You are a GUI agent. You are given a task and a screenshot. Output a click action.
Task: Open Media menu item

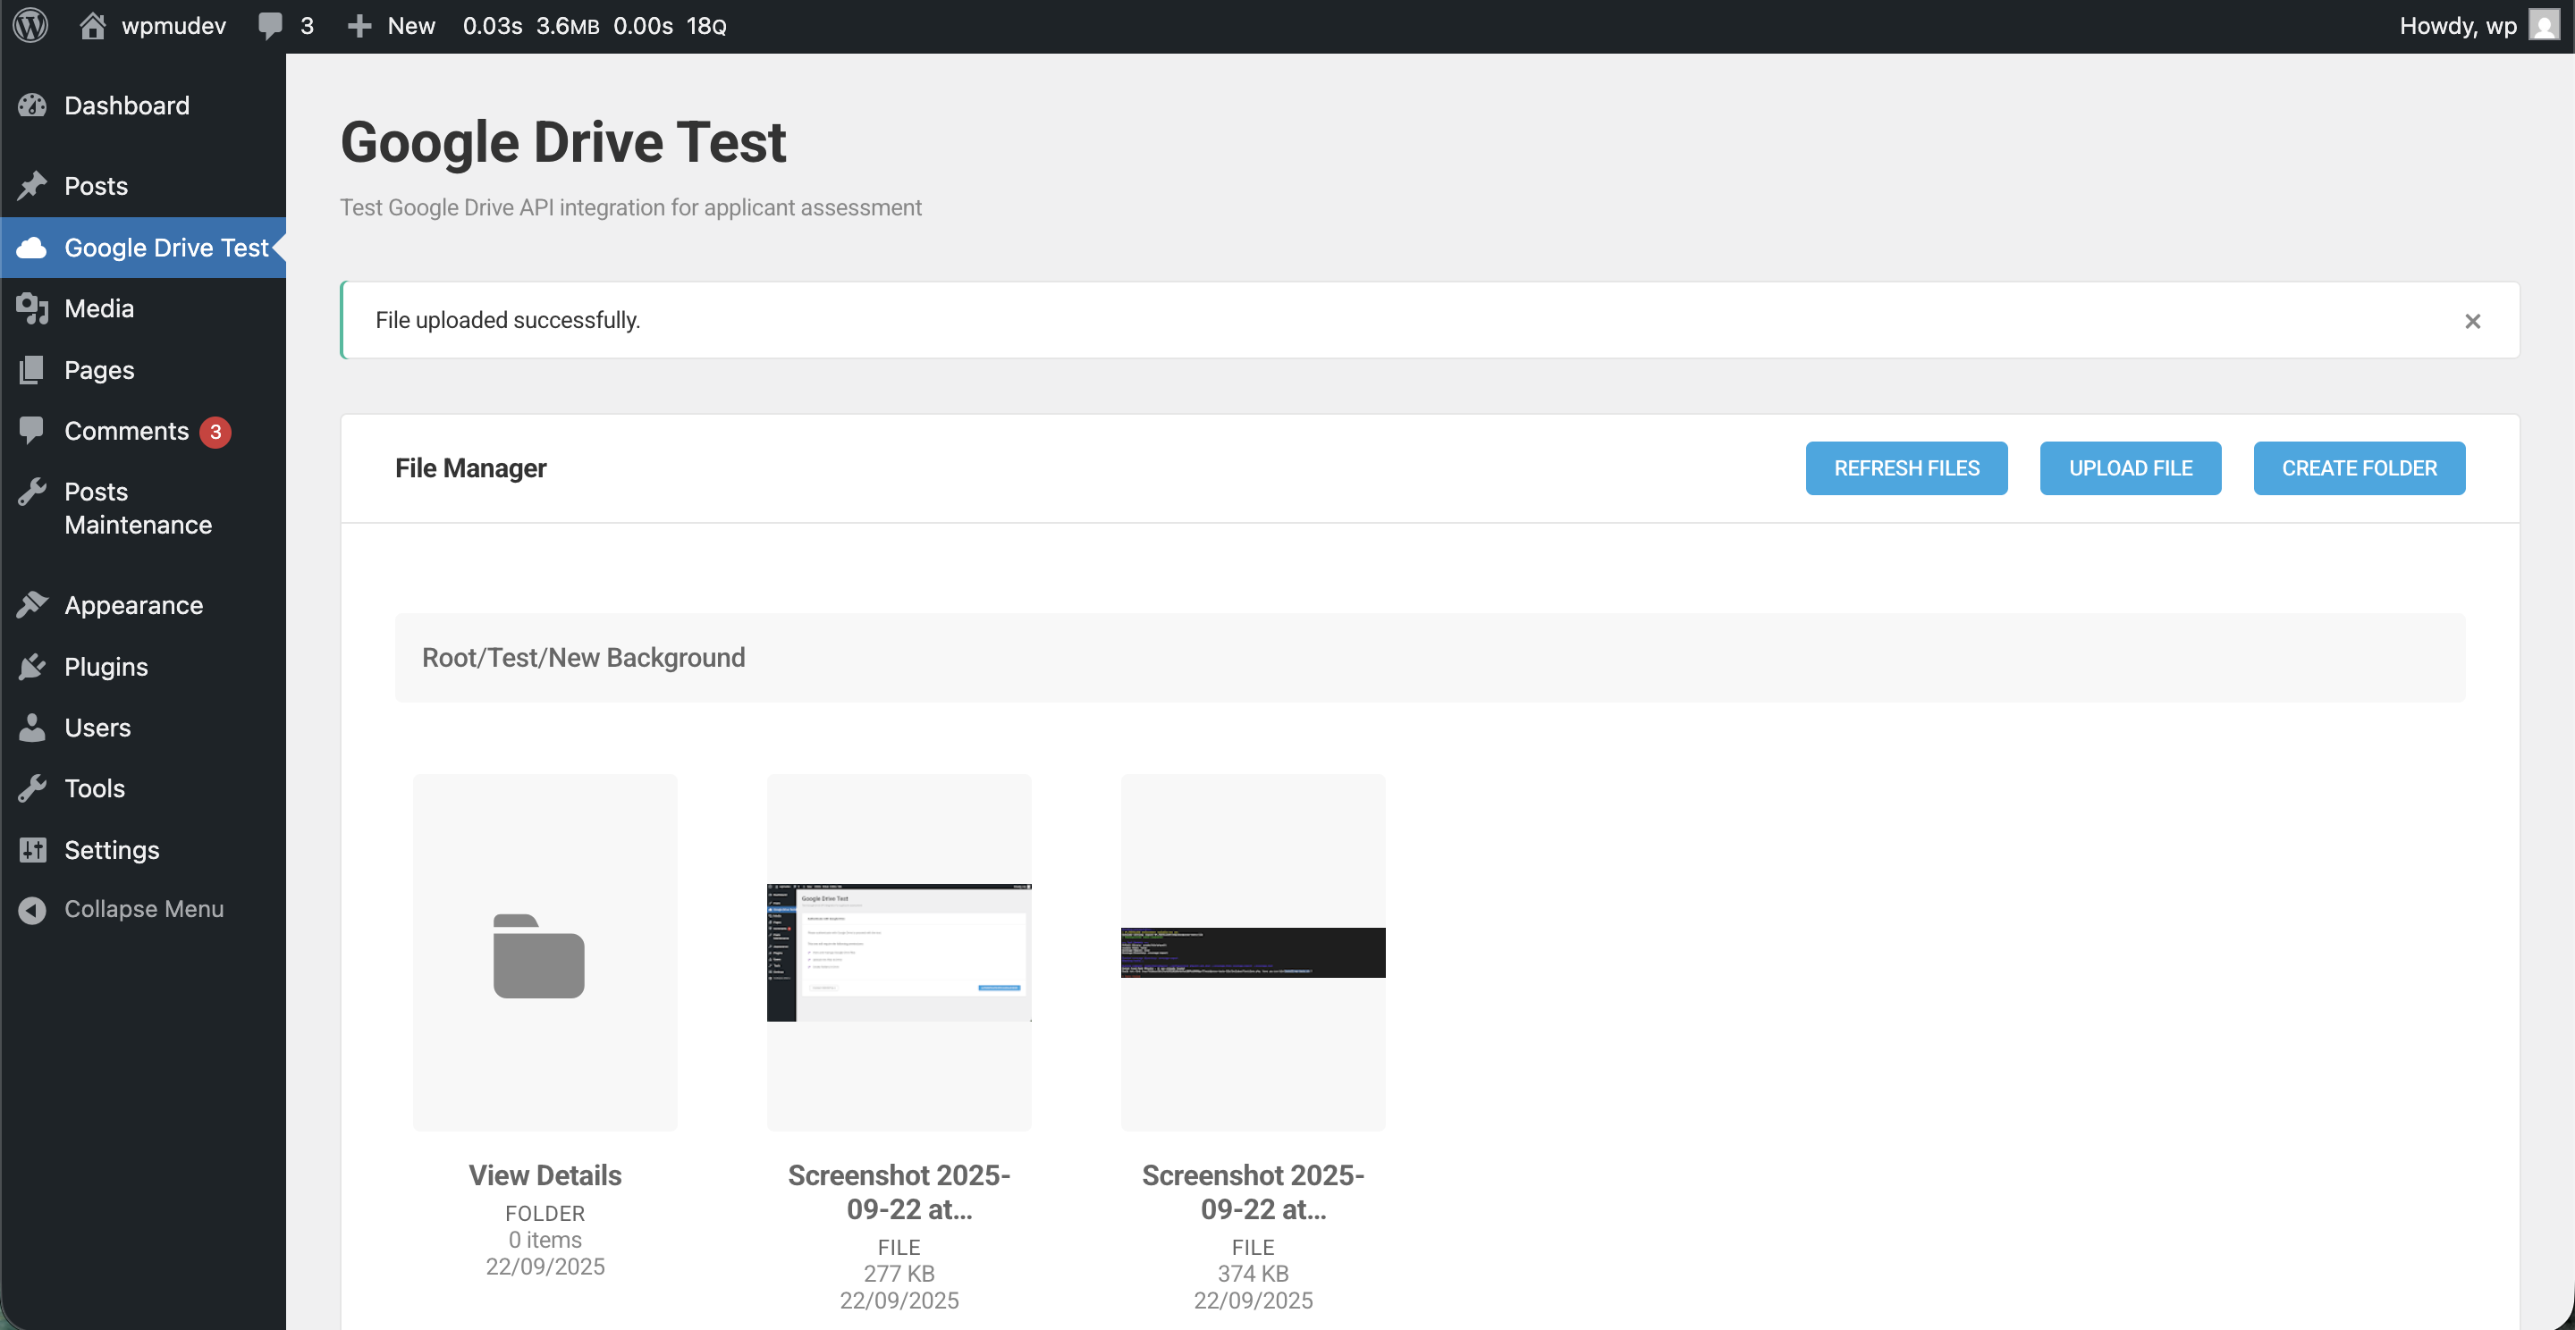coord(99,308)
